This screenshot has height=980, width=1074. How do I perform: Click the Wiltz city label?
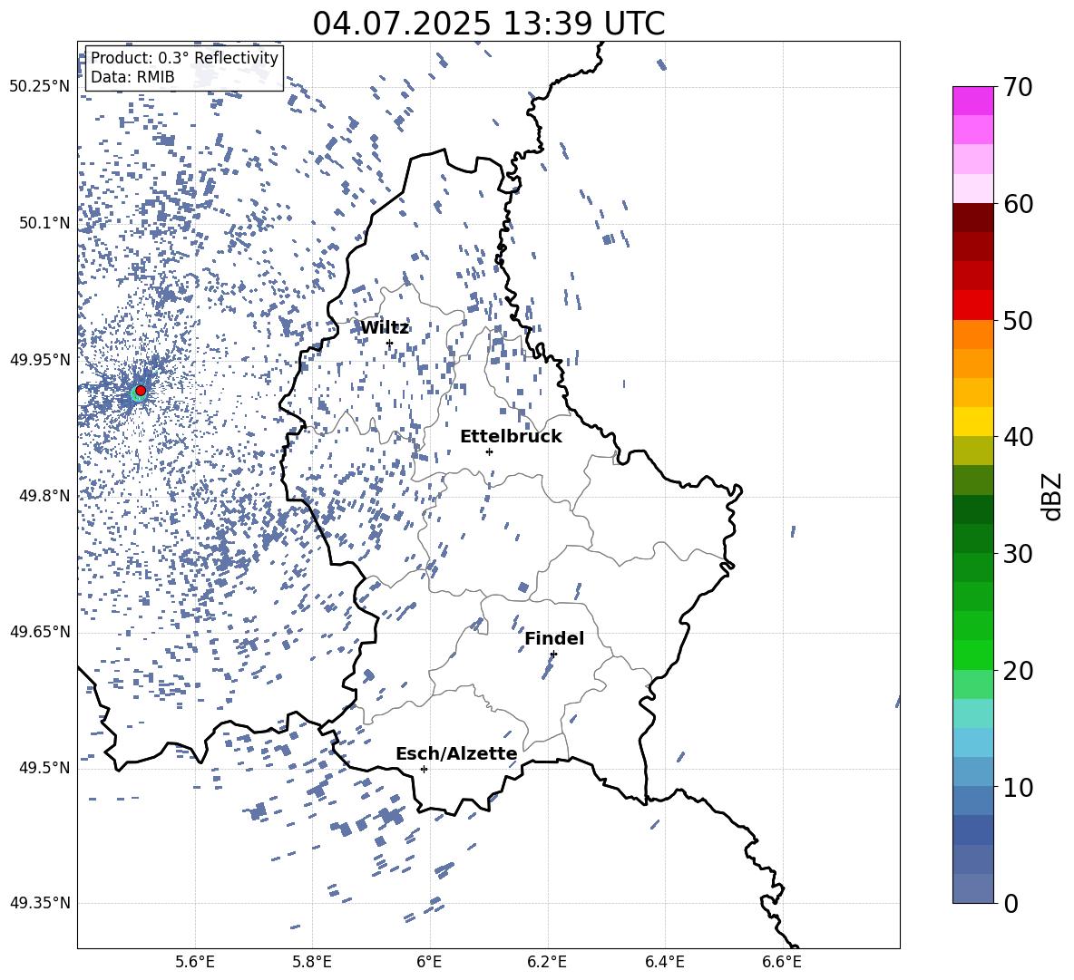click(x=385, y=328)
